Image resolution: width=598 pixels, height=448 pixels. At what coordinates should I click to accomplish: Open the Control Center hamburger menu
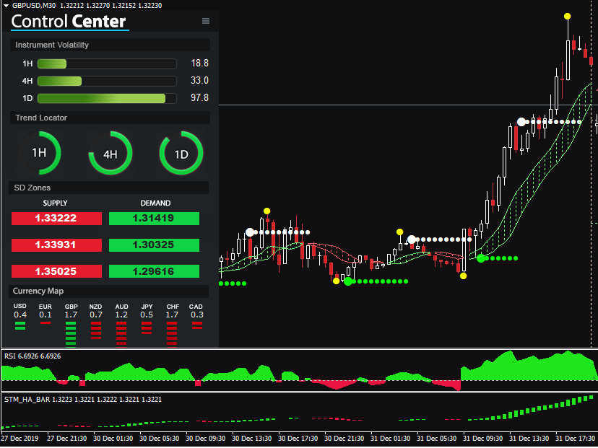(x=206, y=22)
